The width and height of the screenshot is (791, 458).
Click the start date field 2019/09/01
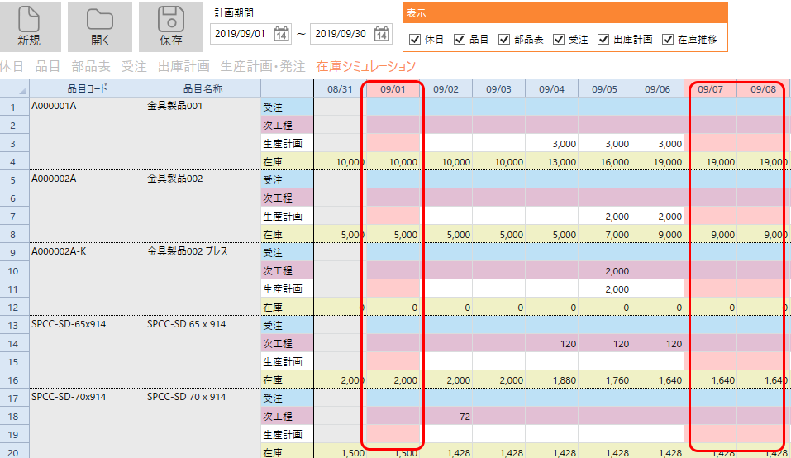click(241, 34)
